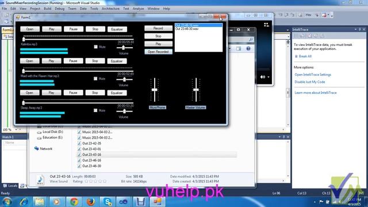Launch Firefox from the taskbar
The width and height of the screenshot is (368, 207).
click(91, 202)
